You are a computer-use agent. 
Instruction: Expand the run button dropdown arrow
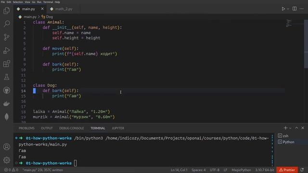click(x=288, y=9)
